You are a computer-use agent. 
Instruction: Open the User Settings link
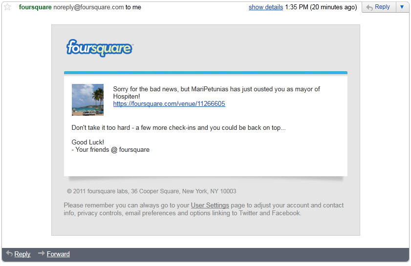(x=210, y=205)
